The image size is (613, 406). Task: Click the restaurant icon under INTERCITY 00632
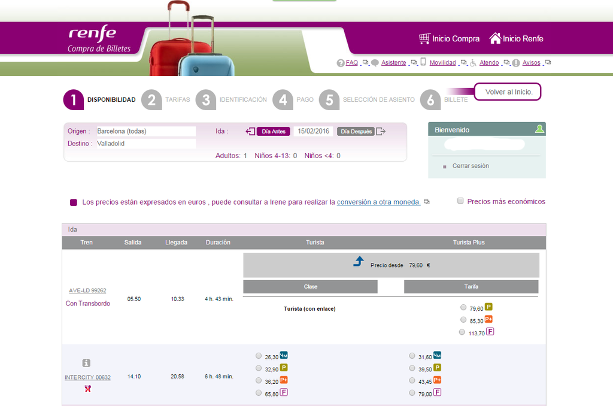click(87, 389)
